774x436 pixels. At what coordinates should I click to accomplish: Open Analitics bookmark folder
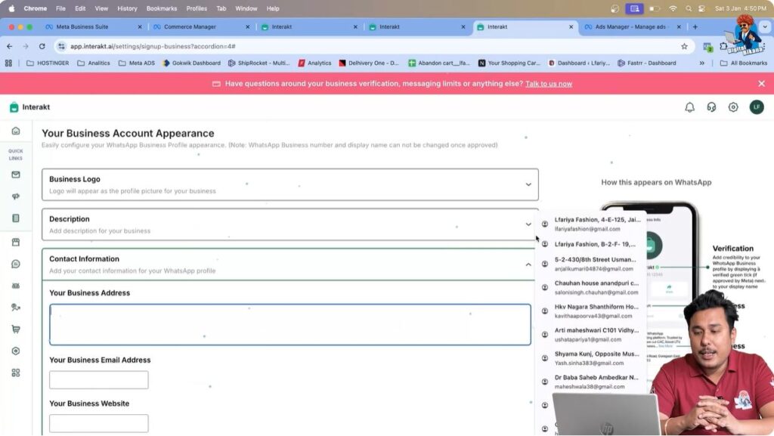[94, 63]
